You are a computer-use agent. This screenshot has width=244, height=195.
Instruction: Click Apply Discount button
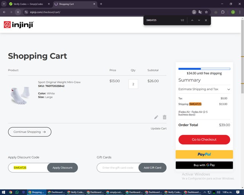tap(63, 168)
